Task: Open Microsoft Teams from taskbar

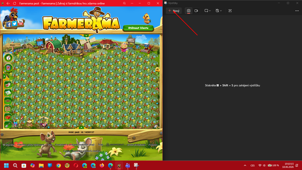Action: (128, 166)
